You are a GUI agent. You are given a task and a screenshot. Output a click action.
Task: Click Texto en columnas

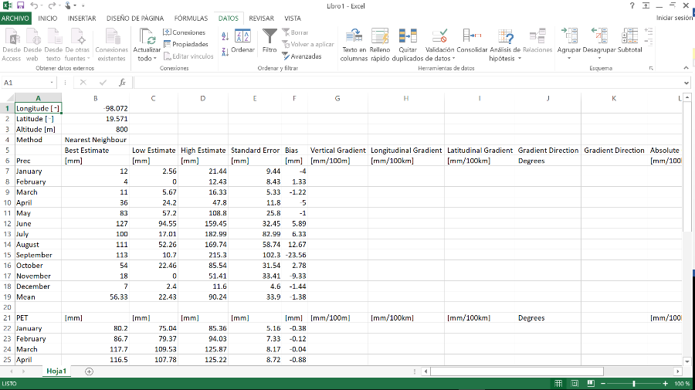(x=354, y=45)
